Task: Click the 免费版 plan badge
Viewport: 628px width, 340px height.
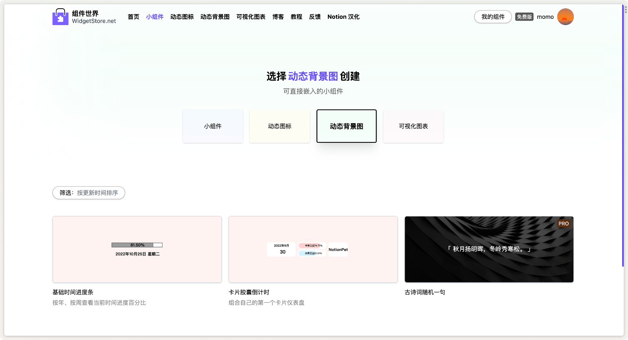Action: [x=524, y=17]
